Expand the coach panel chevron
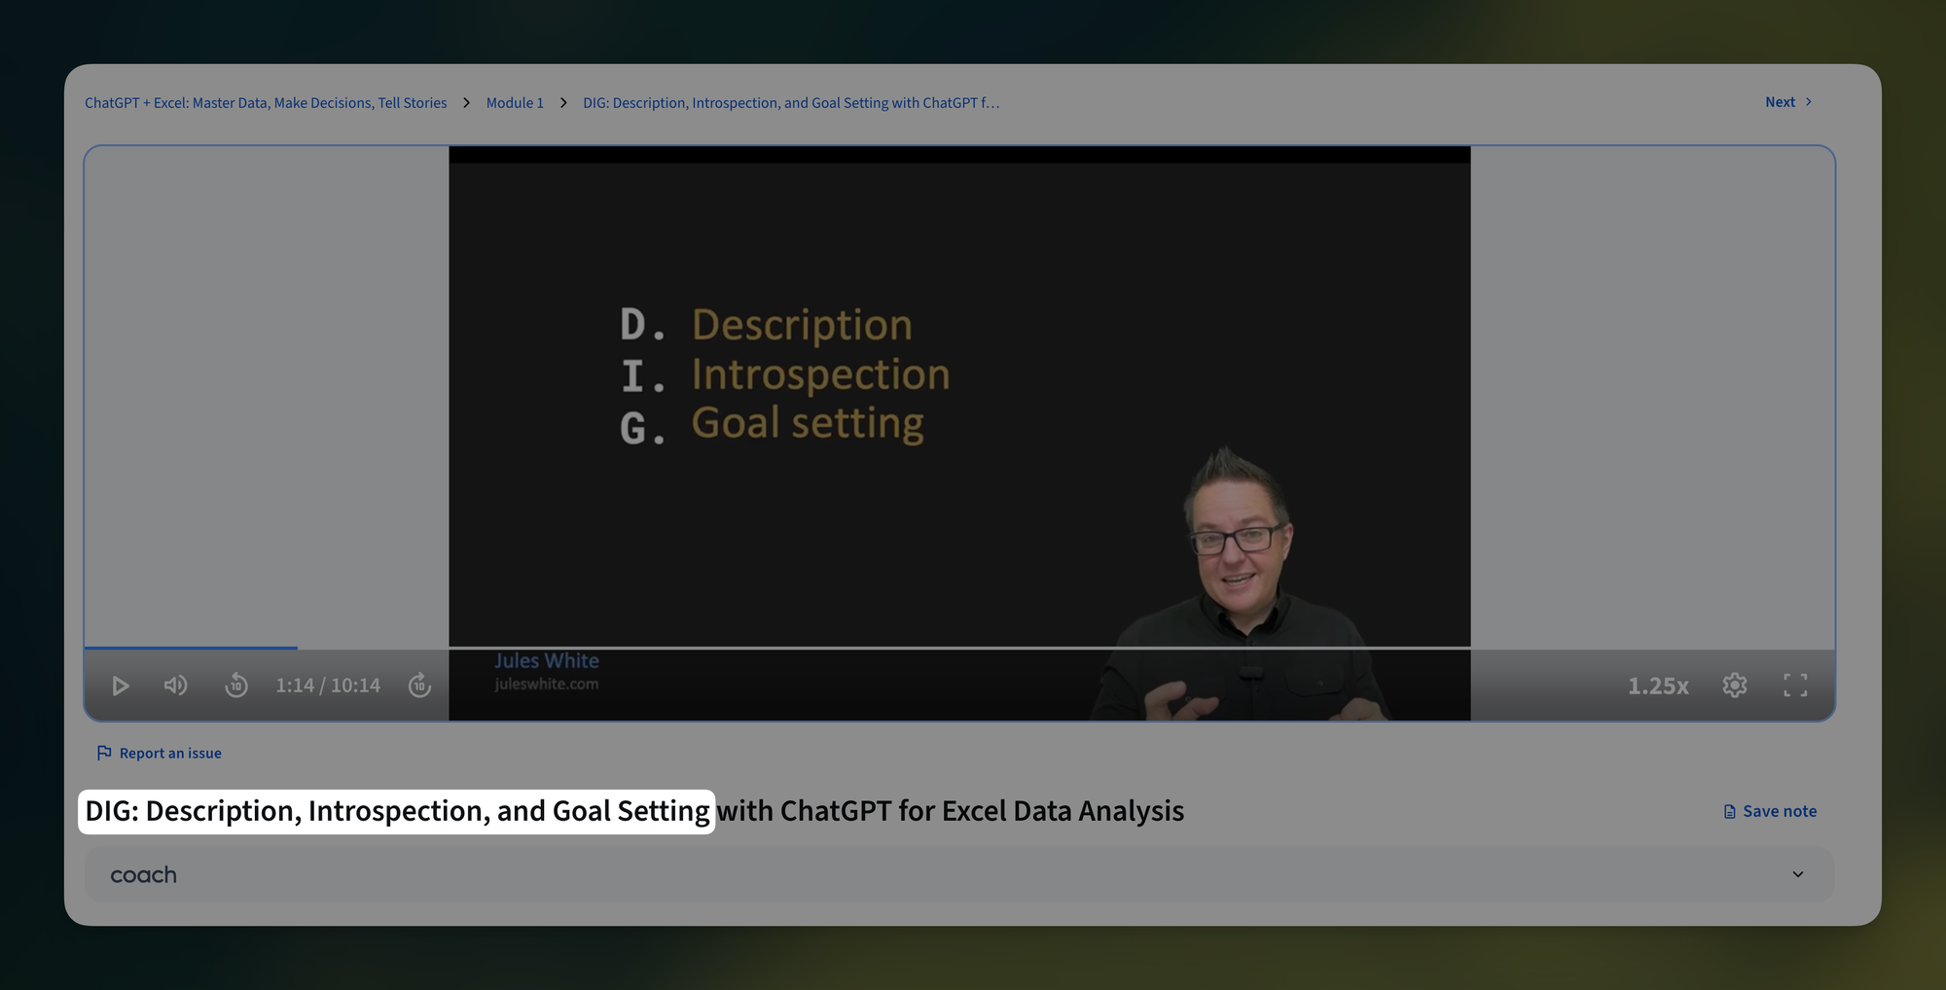Viewport: 1946px width, 990px height. [1798, 874]
